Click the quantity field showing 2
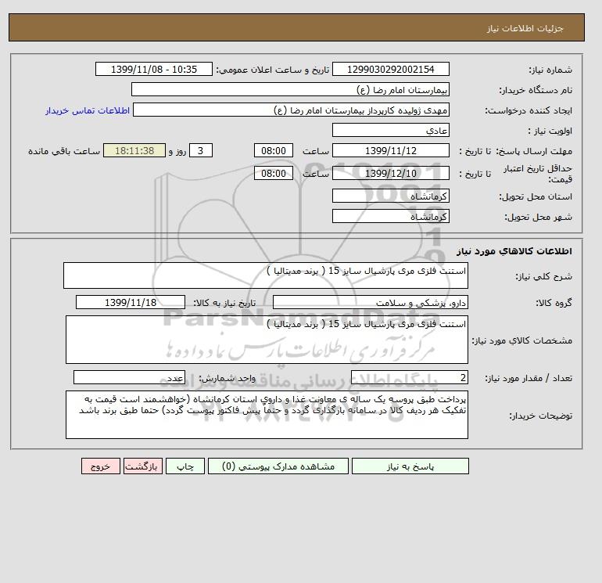602x583 pixels. point(409,378)
